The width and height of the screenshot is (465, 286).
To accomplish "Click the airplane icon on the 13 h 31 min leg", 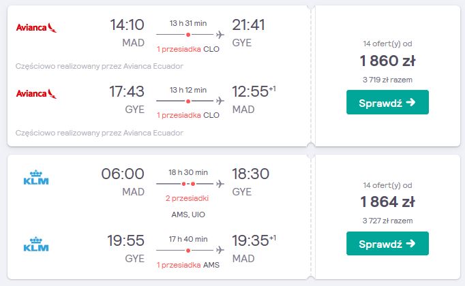I will coord(220,35).
